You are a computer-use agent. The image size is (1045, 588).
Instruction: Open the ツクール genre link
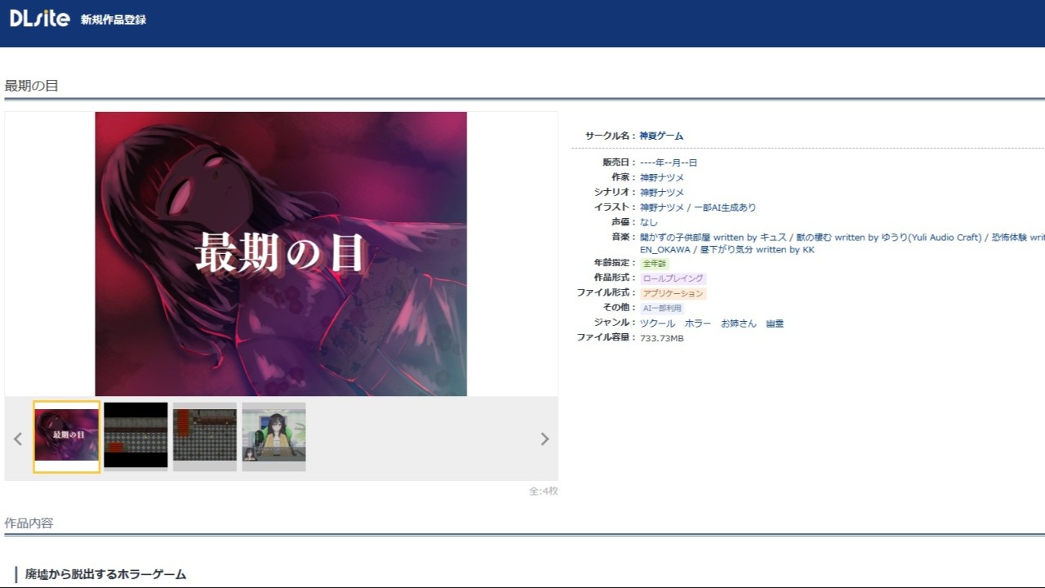pyautogui.click(x=657, y=323)
